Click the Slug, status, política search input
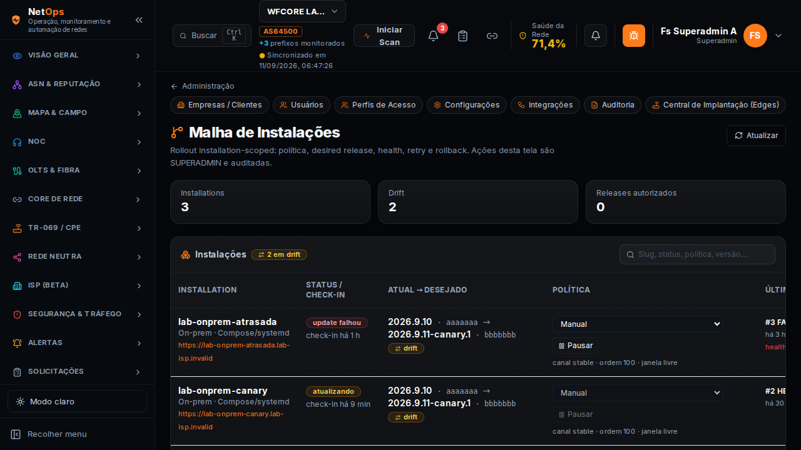 (697, 254)
